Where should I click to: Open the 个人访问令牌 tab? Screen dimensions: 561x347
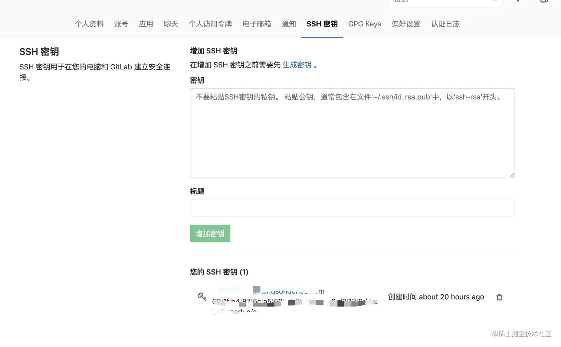pyautogui.click(x=210, y=24)
